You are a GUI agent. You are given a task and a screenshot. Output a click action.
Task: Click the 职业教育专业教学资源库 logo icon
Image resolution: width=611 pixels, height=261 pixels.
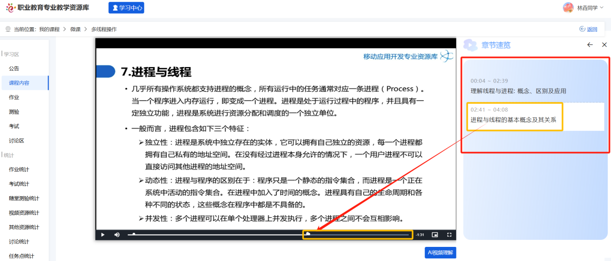tap(10, 7)
